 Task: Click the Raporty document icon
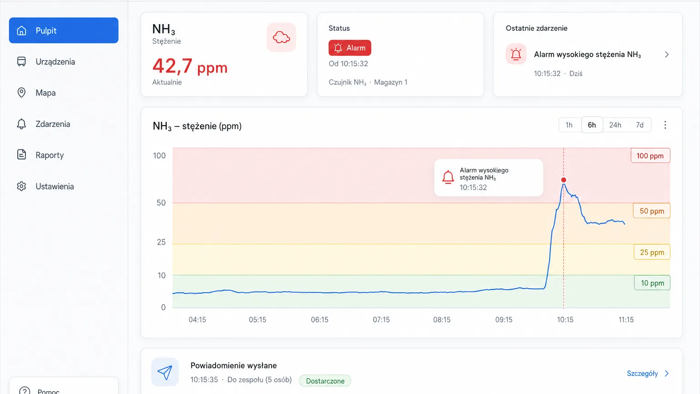pos(21,155)
